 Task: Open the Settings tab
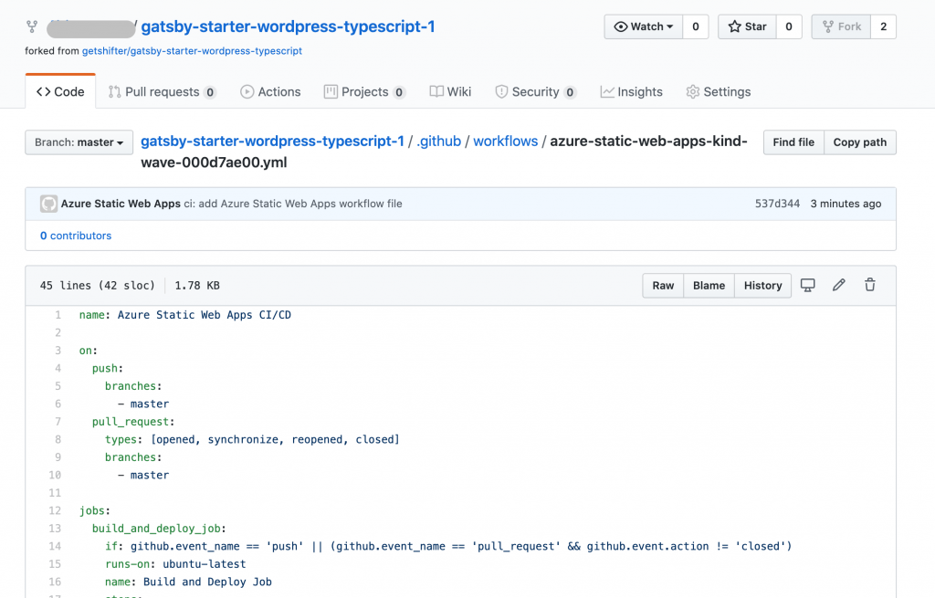[x=718, y=92]
